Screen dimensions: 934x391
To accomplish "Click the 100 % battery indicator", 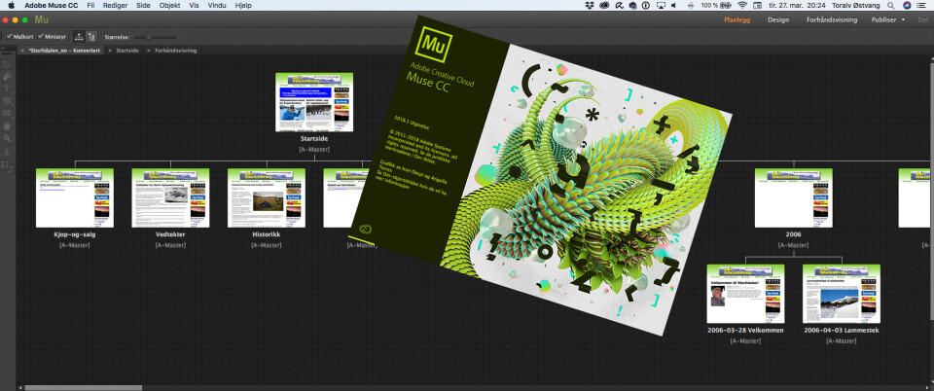I will (717, 6).
